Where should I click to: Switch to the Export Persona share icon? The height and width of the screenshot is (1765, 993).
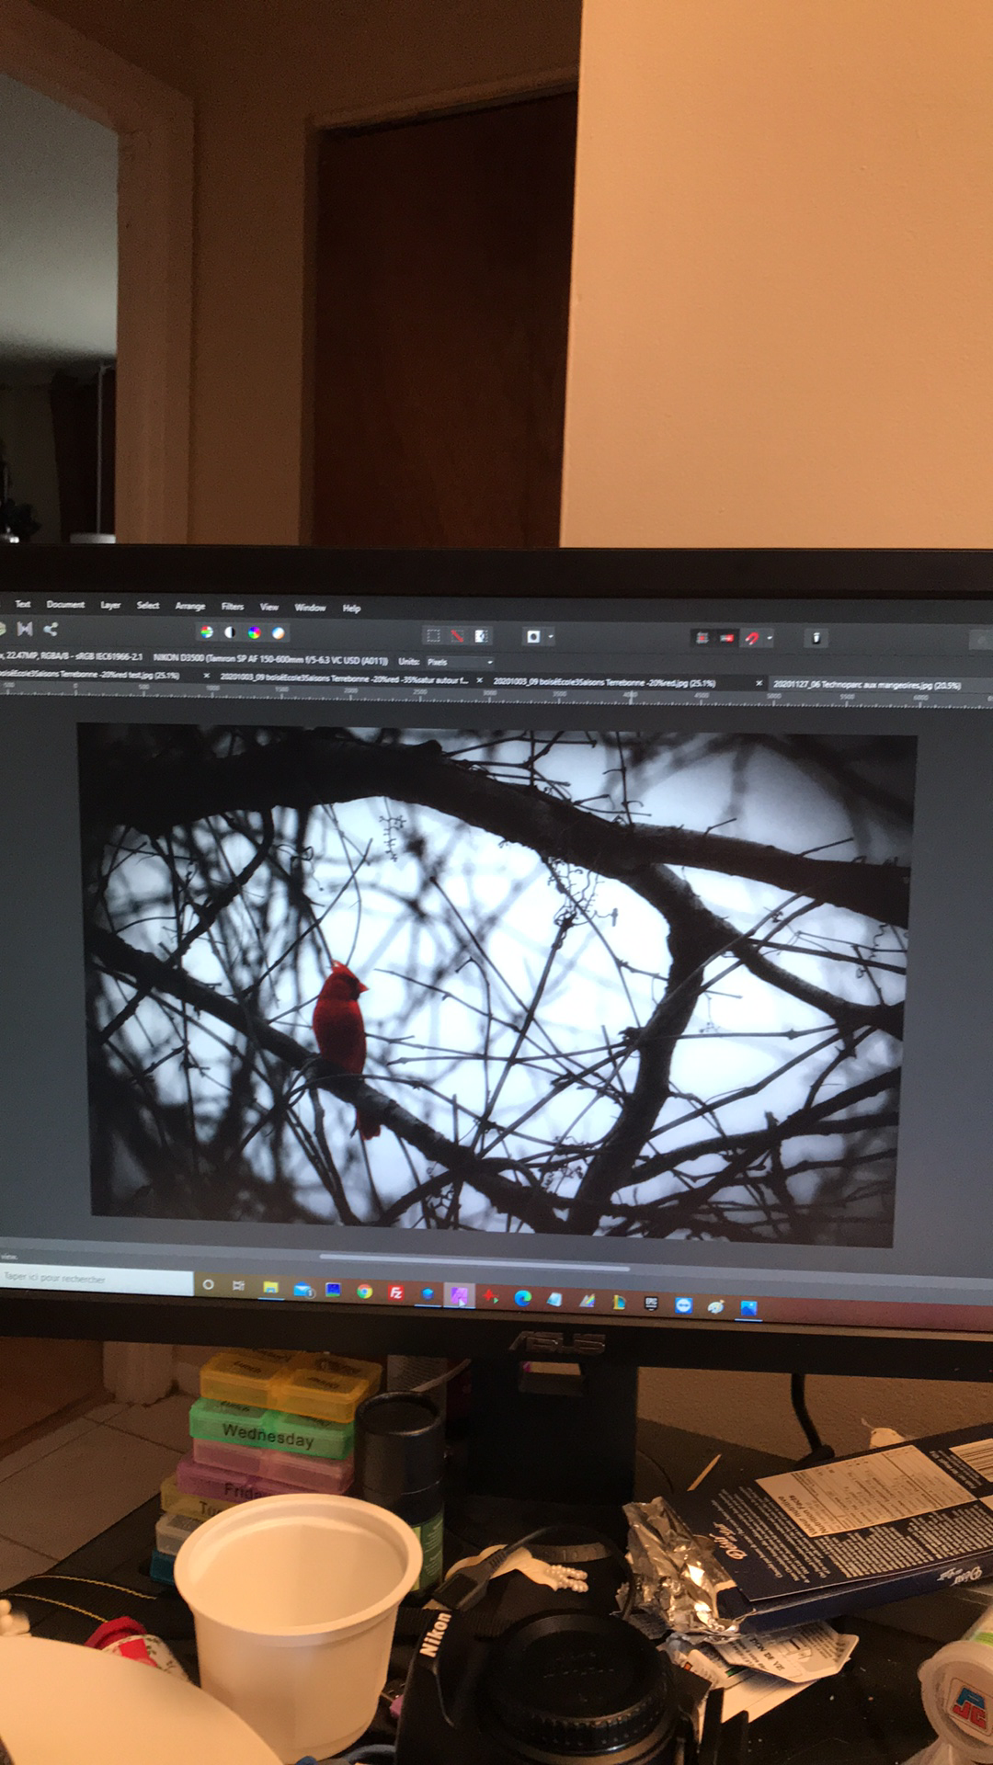click(x=51, y=629)
